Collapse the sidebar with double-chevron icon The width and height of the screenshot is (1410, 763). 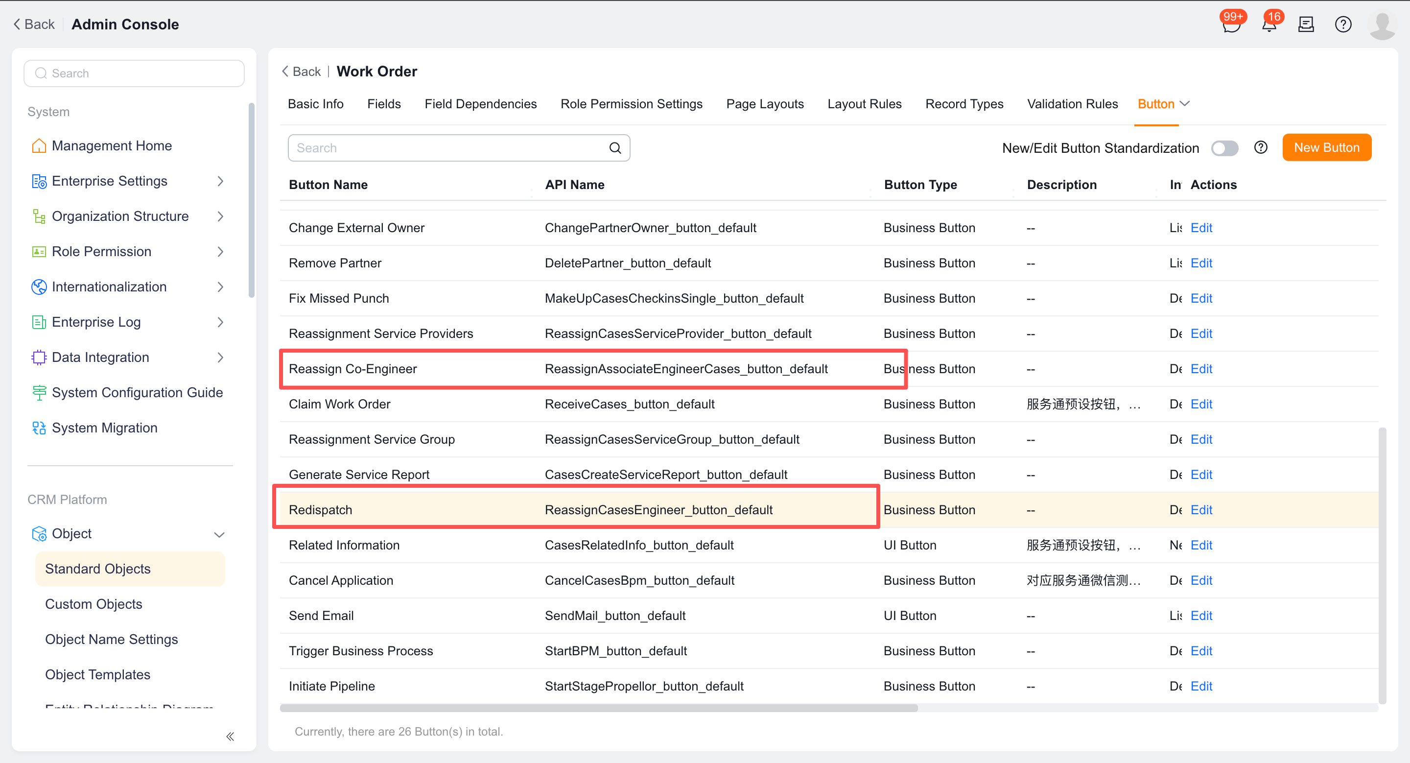[x=230, y=736]
